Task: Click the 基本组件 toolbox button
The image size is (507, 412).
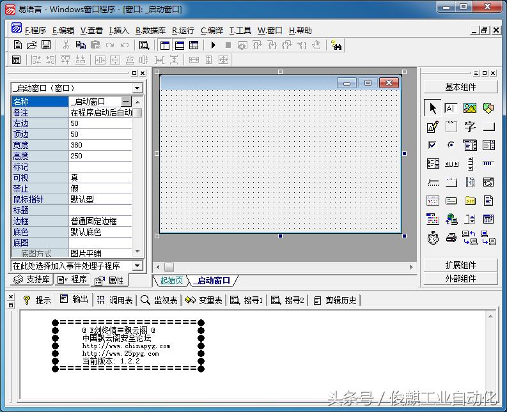Action: click(x=460, y=87)
